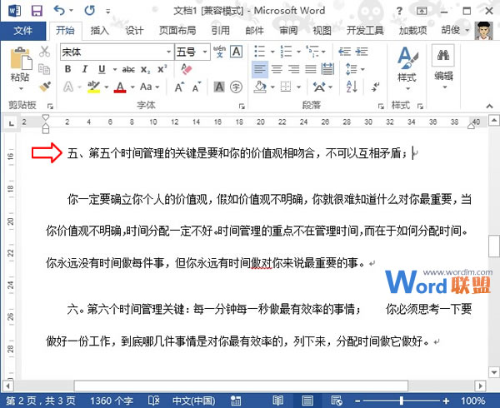Click the Copy icon
This screenshot has height=408, width=500.
44,69
